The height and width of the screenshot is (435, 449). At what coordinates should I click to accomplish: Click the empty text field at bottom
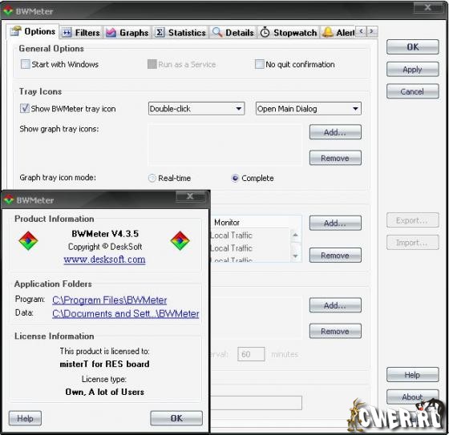point(257,403)
